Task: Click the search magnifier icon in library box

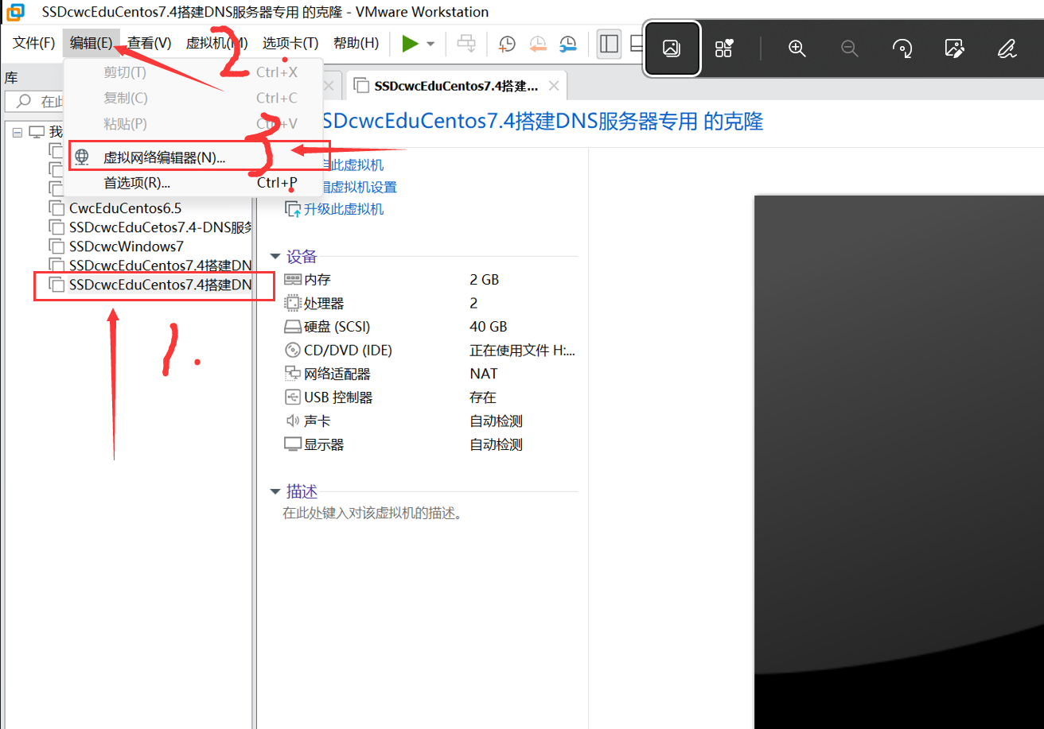Action: coord(24,102)
